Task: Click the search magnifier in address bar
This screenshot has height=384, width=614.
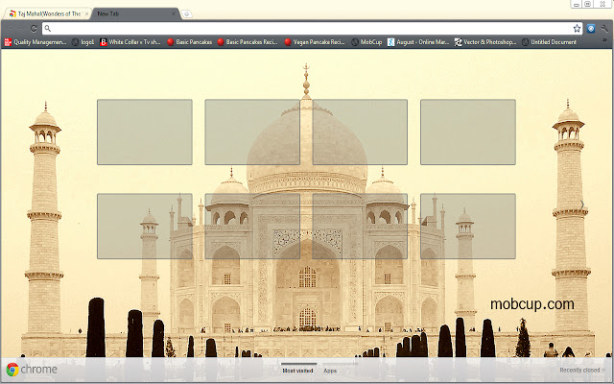Action: [47, 28]
